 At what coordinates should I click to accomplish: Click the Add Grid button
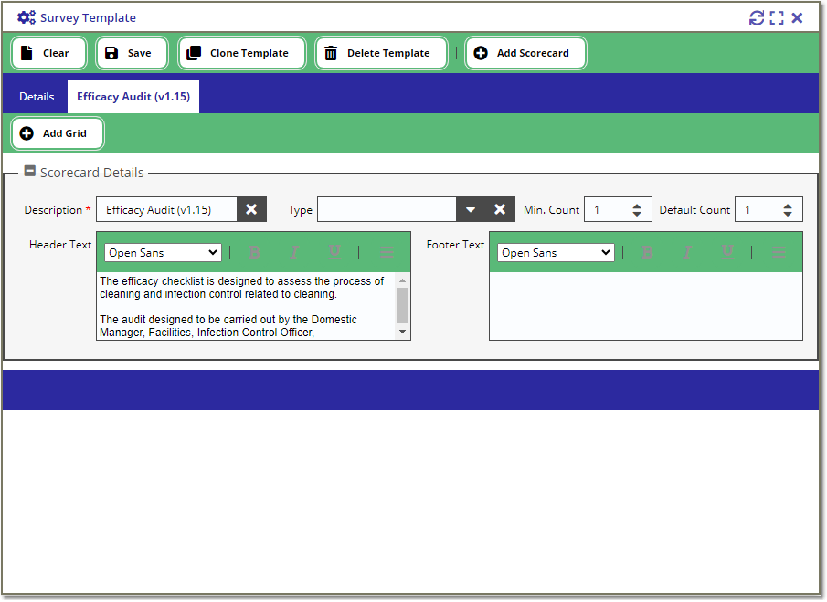[x=57, y=134]
